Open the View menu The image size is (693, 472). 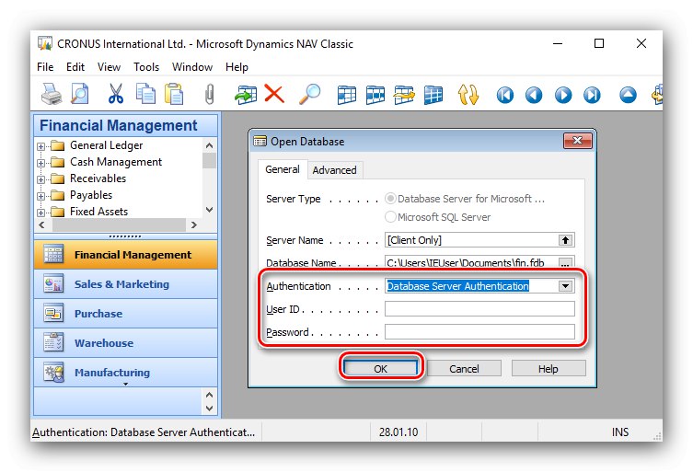[109, 67]
